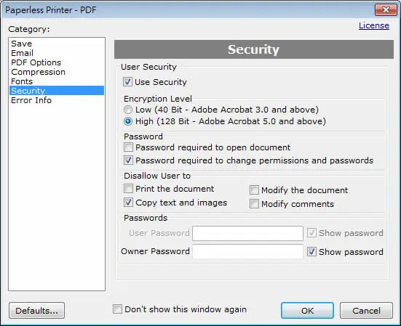
Task: Confirm settings with the OK button
Action: click(307, 311)
